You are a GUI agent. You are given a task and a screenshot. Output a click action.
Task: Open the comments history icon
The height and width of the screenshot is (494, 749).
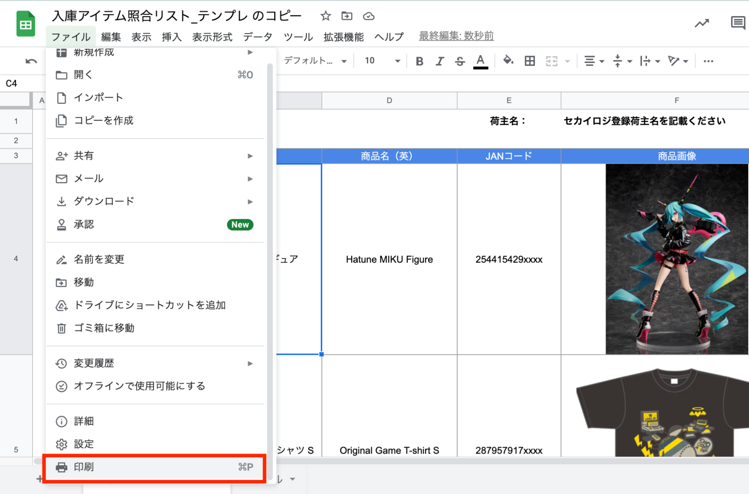point(737,23)
